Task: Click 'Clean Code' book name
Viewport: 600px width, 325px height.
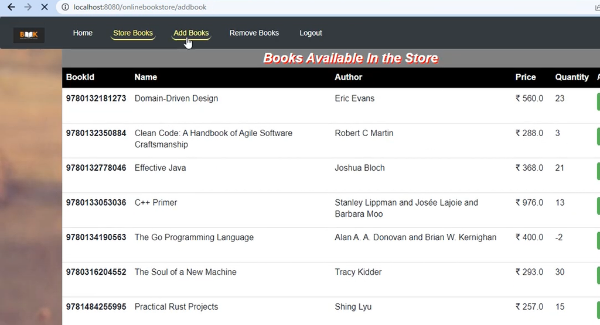Action: tap(213, 139)
